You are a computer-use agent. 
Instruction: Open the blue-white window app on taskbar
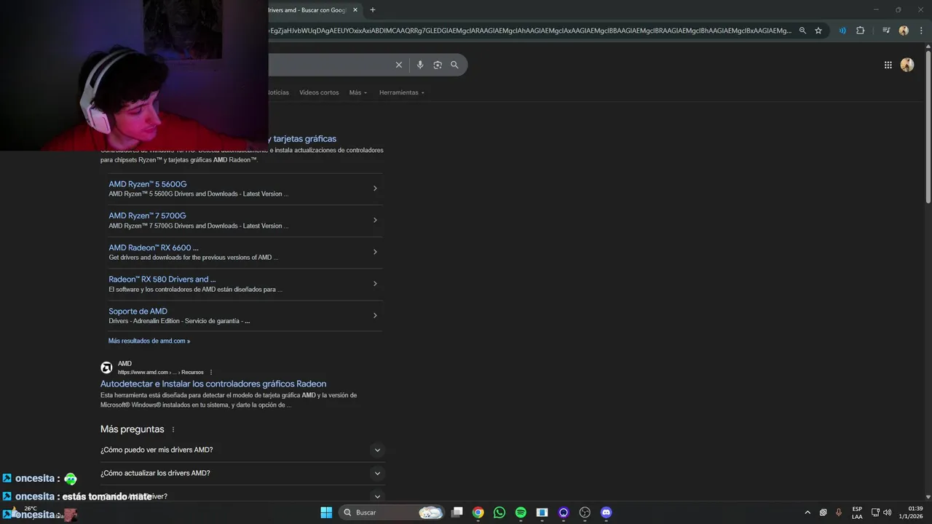pyautogui.click(x=542, y=512)
